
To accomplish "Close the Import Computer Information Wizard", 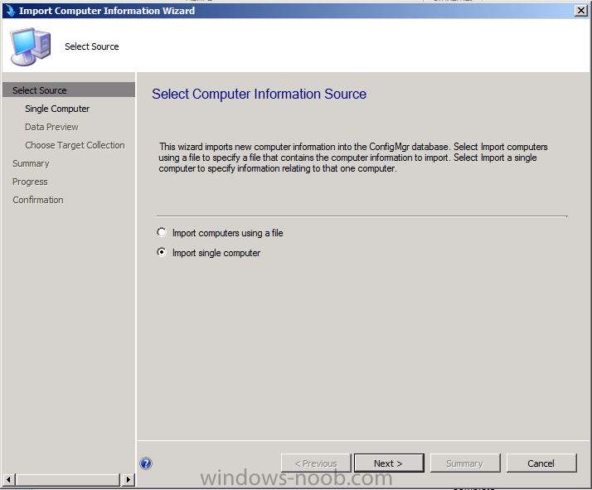I will coord(580,11).
